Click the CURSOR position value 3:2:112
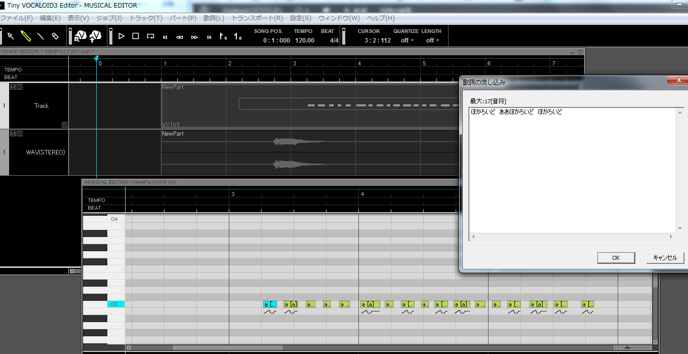Viewport: 688px width, 354px height. [378, 41]
